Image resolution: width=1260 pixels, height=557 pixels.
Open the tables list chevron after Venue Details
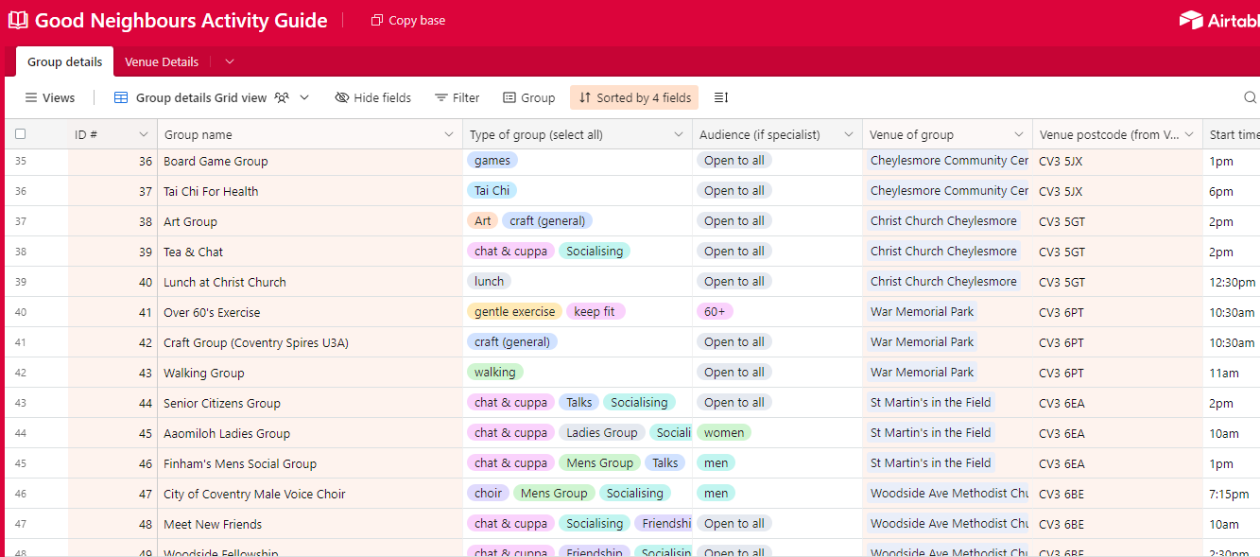[x=229, y=62]
